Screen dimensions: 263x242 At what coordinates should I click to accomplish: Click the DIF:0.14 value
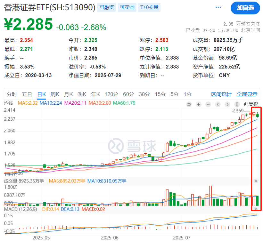click(x=51, y=209)
